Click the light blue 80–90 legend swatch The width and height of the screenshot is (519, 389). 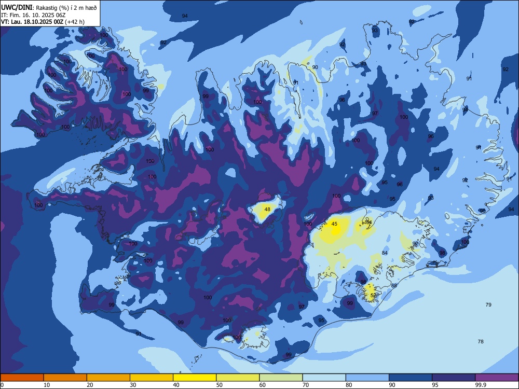367,378
